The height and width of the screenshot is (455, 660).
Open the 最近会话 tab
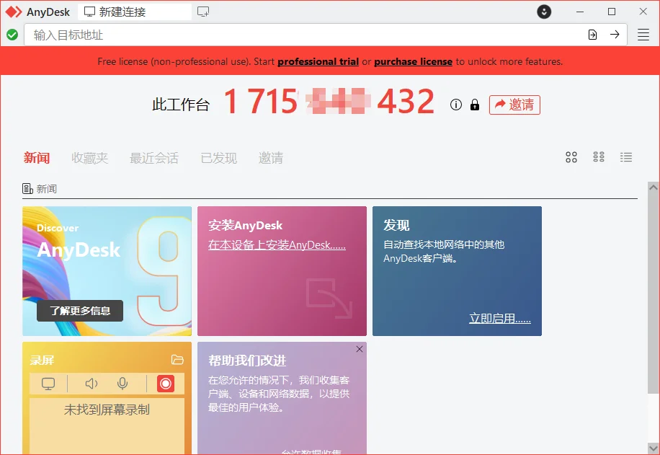[x=154, y=158]
